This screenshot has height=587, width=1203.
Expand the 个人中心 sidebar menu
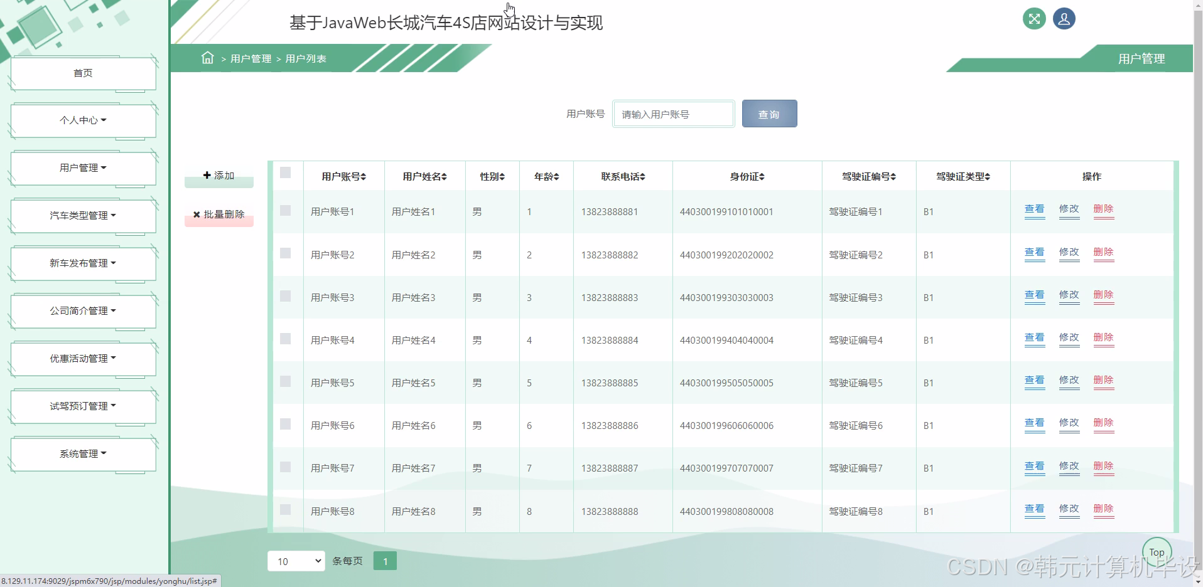[83, 120]
